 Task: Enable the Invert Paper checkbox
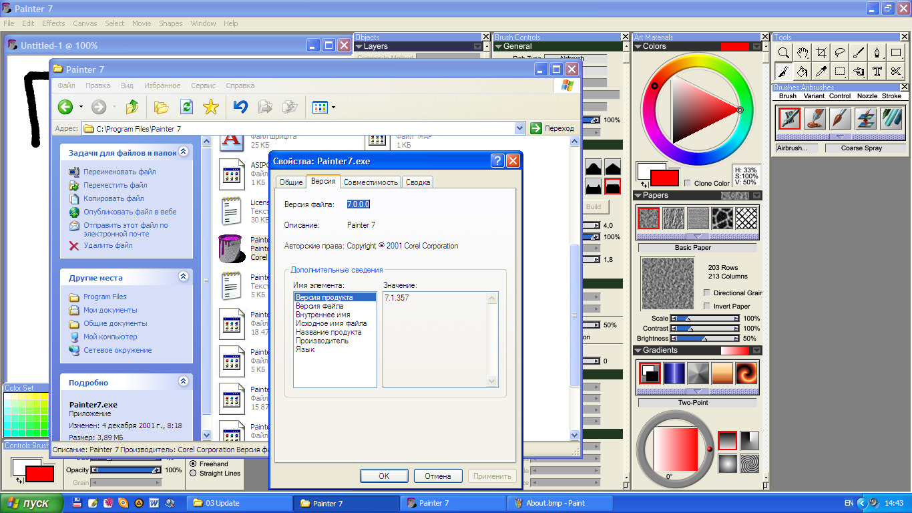pos(707,306)
